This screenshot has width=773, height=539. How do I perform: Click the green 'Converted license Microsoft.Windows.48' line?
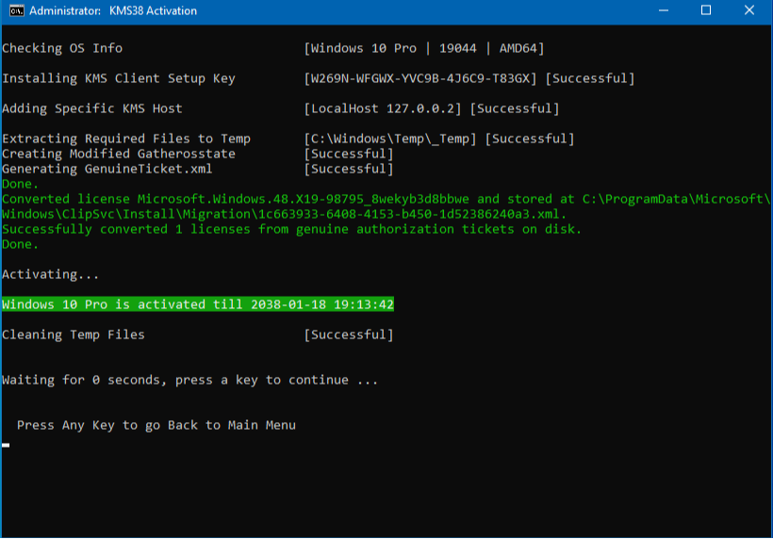click(386, 199)
